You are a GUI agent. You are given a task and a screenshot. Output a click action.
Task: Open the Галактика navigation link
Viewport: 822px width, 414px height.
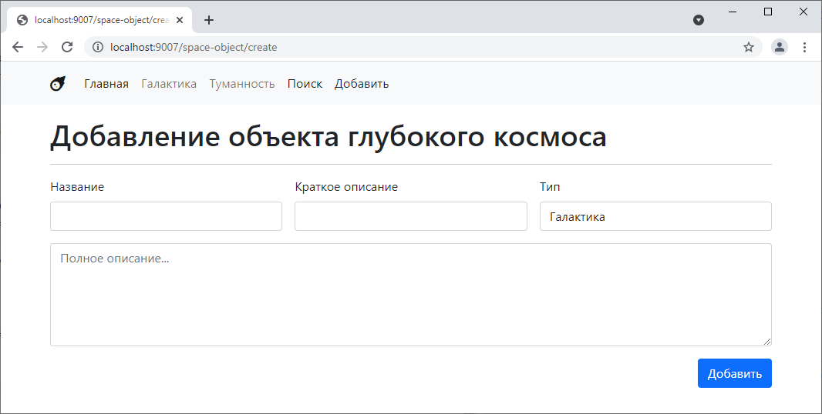click(x=169, y=84)
